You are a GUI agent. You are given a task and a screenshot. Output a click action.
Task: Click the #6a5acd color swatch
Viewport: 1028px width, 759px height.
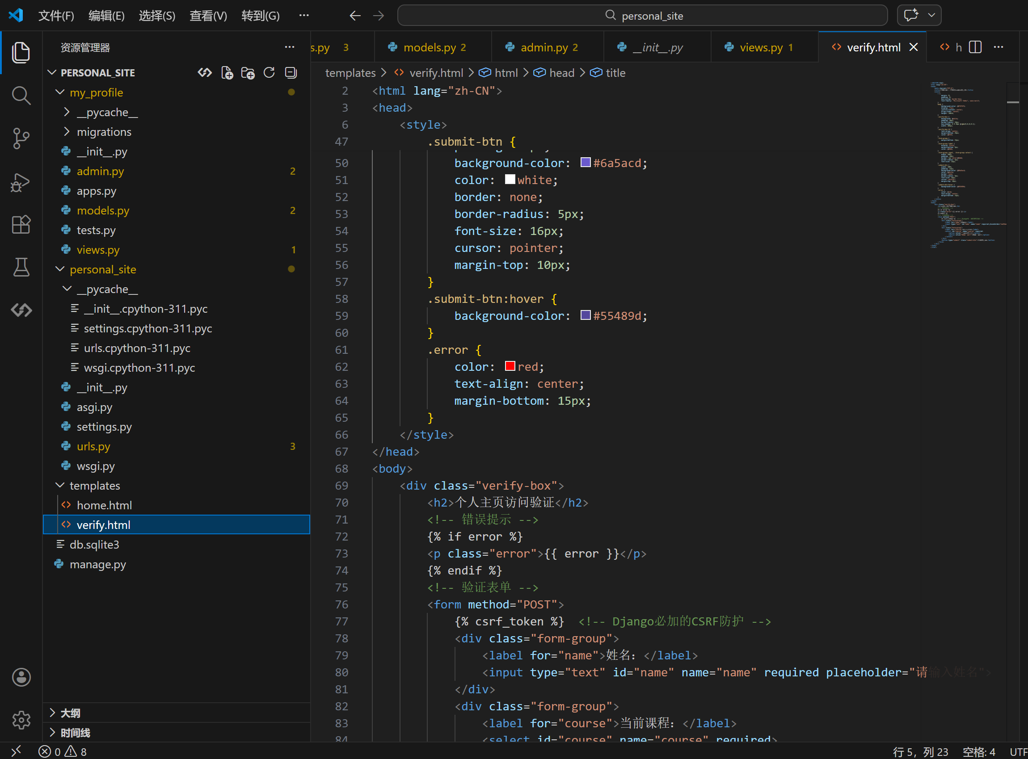point(585,163)
